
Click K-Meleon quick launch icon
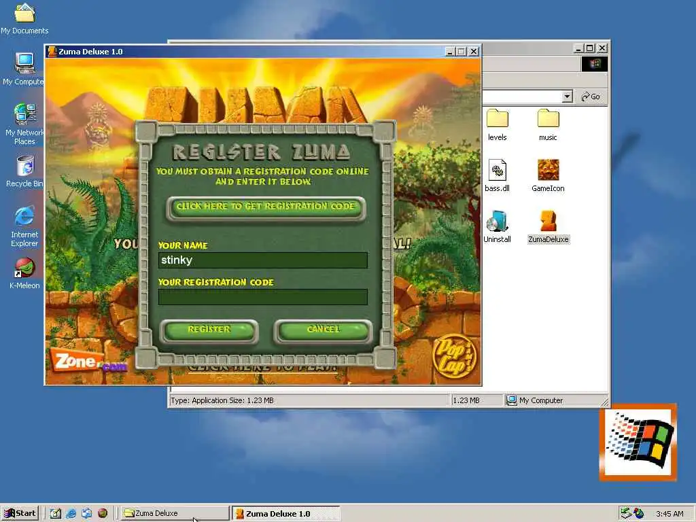point(103,513)
